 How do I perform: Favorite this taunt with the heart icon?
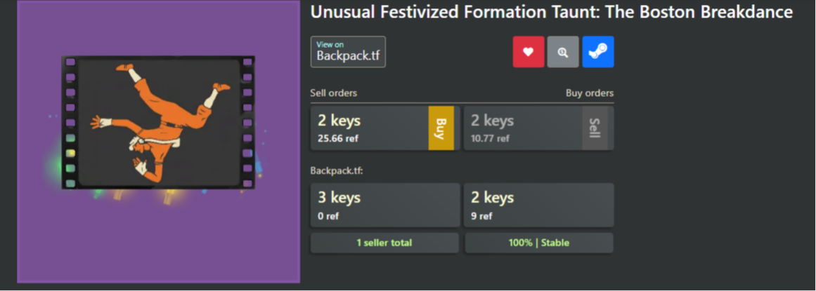[529, 52]
